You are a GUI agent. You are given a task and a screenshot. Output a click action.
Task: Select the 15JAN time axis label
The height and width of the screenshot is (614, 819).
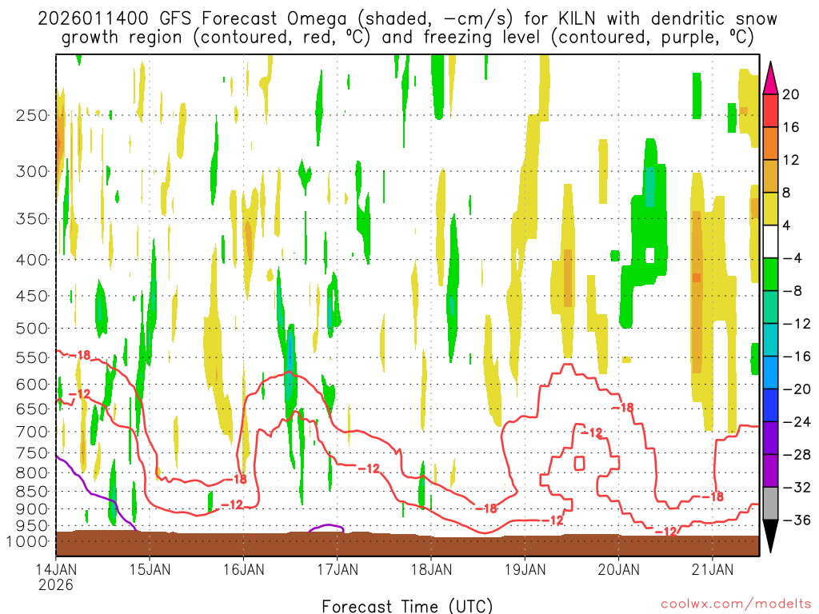(x=150, y=569)
